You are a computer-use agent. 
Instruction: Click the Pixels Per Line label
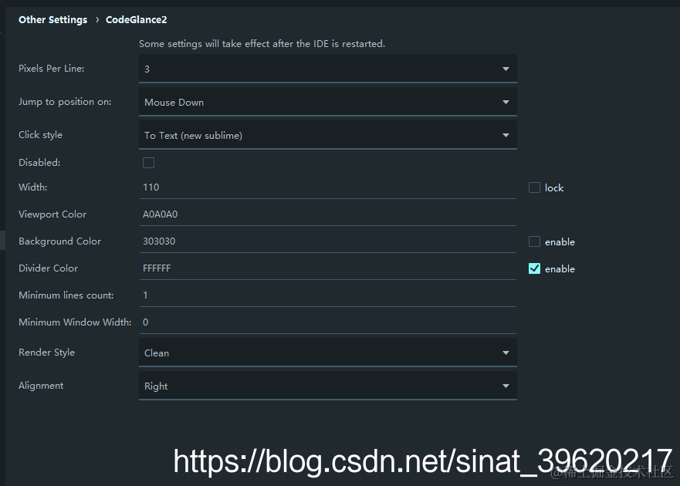click(51, 69)
